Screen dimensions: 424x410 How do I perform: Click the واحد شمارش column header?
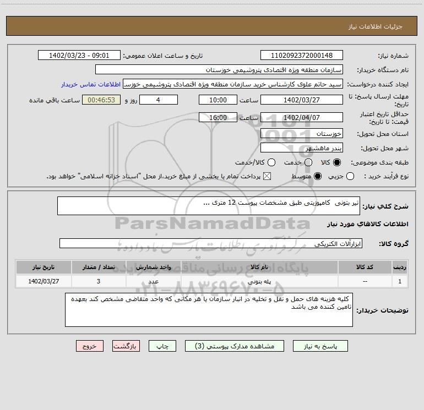point(153,267)
